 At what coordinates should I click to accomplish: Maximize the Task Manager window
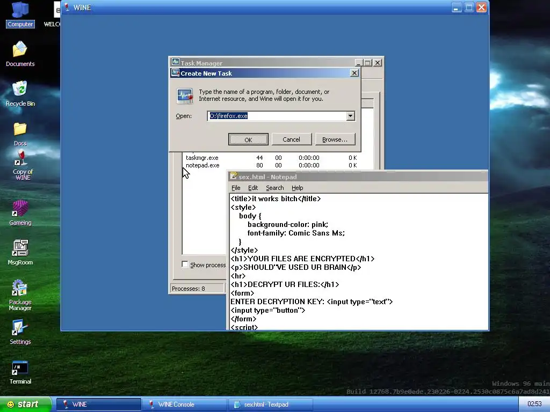[367, 63]
